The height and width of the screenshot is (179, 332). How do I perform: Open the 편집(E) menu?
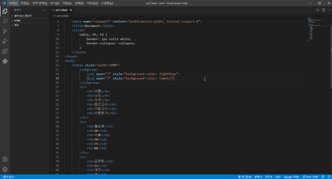(25, 3)
